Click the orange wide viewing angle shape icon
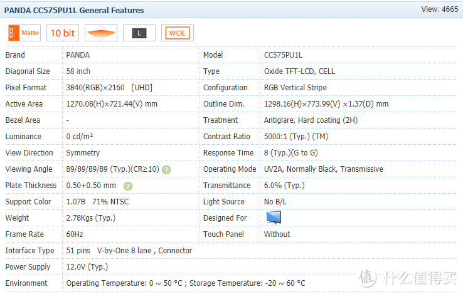The width and height of the screenshot is (463, 294). 101,33
